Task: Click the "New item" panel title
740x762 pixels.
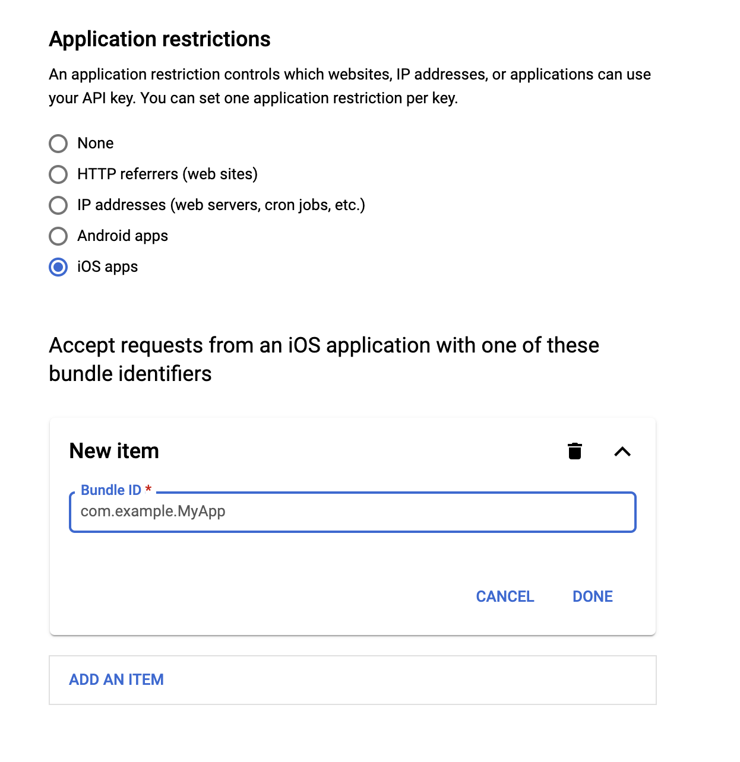Action: (114, 451)
